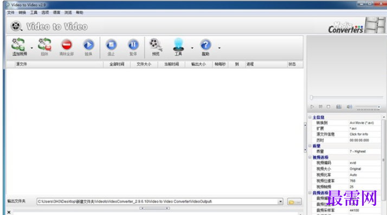Open the Tools toolbar dropdown arrow
387x215 pixels.
click(192, 48)
